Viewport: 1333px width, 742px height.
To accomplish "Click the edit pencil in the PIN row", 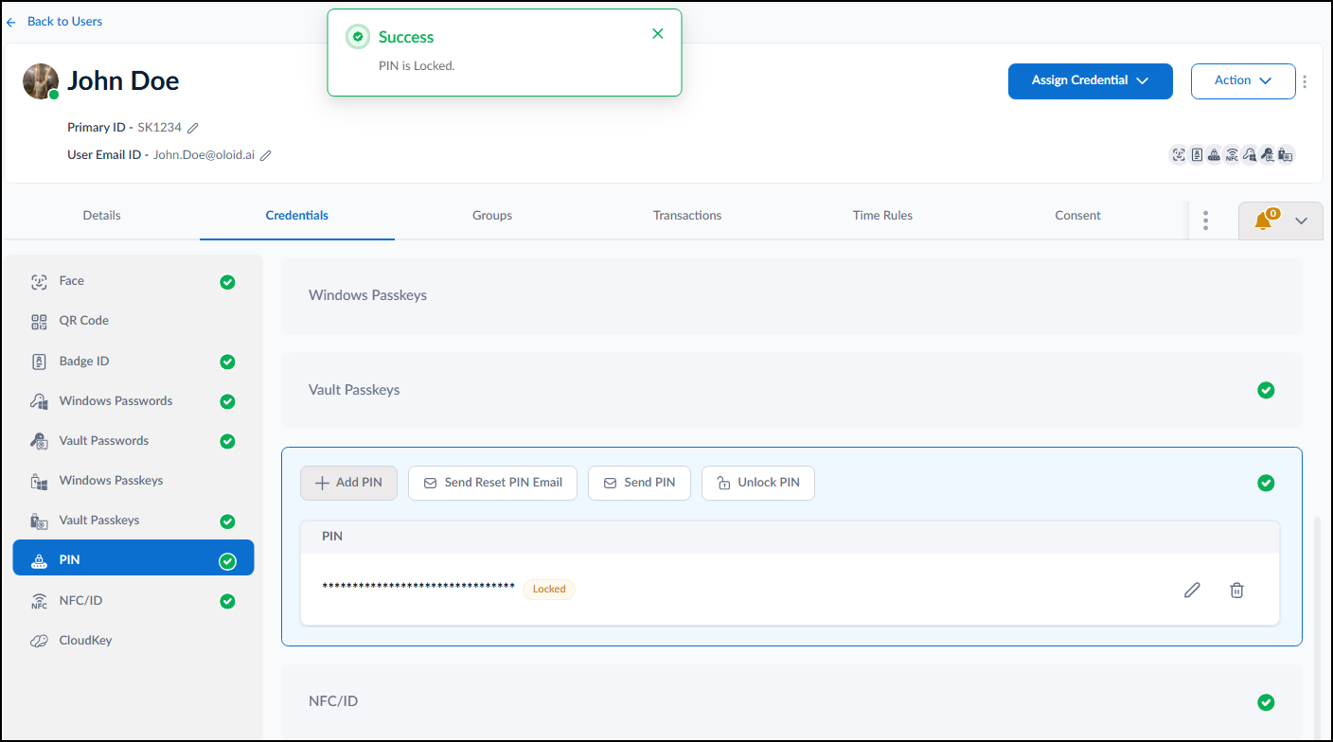I will tap(1192, 590).
